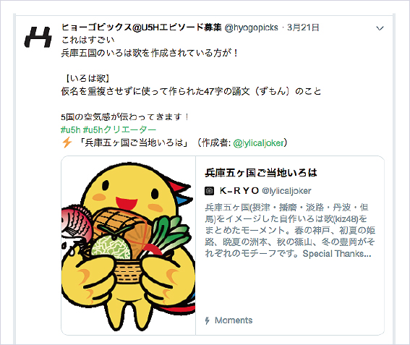Open the tweet options chevron menu
The width and height of the screenshot is (410, 345).
click(x=380, y=28)
